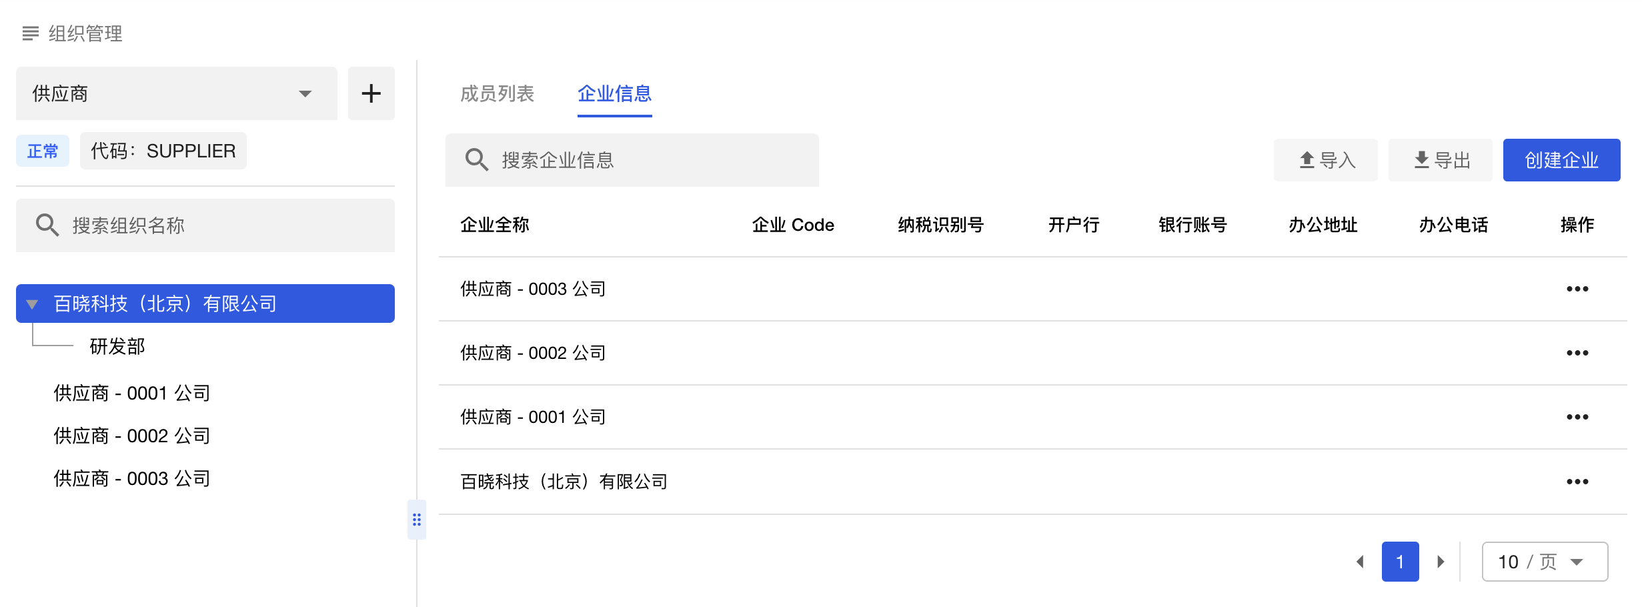Open more actions for 百晓科技（北京）有限公司 row
The image size is (1642, 607).
tap(1577, 482)
